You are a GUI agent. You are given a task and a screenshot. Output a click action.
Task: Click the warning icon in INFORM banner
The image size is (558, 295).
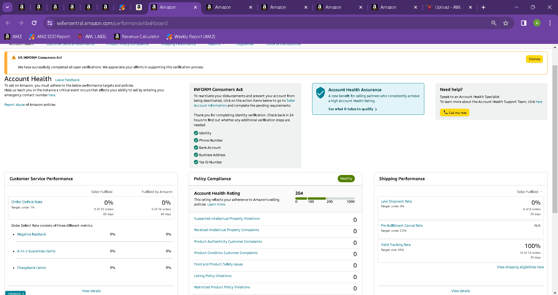pos(14,58)
